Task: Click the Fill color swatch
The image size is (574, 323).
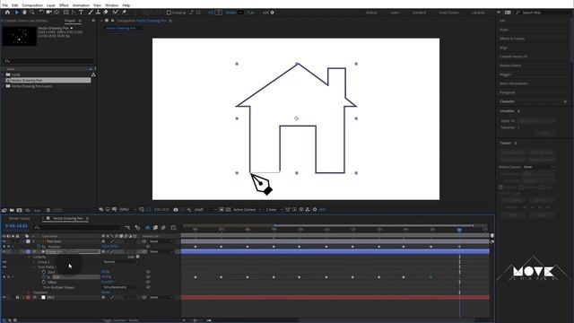Action: [219, 13]
